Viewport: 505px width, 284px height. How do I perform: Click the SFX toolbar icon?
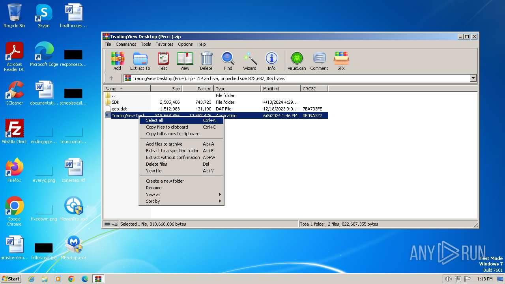(341, 61)
